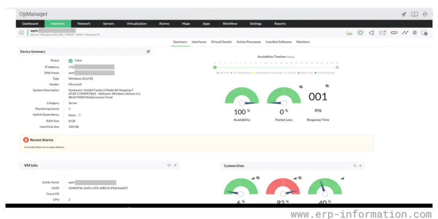Click the edit icon in VM Info header
Screen dimensions: 438x219
coord(175,165)
